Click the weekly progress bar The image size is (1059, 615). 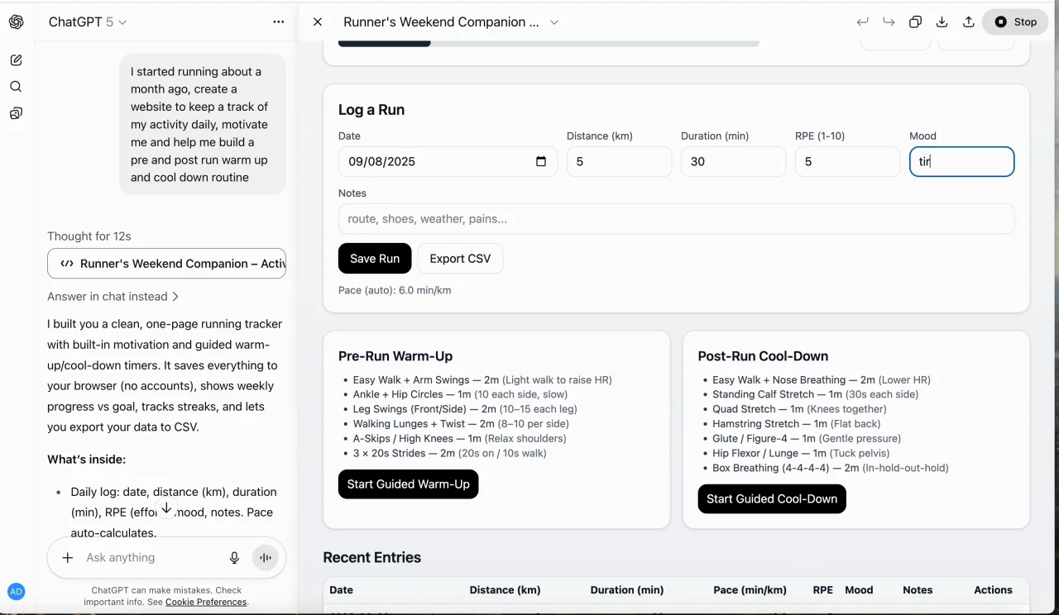pyautogui.click(x=549, y=43)
